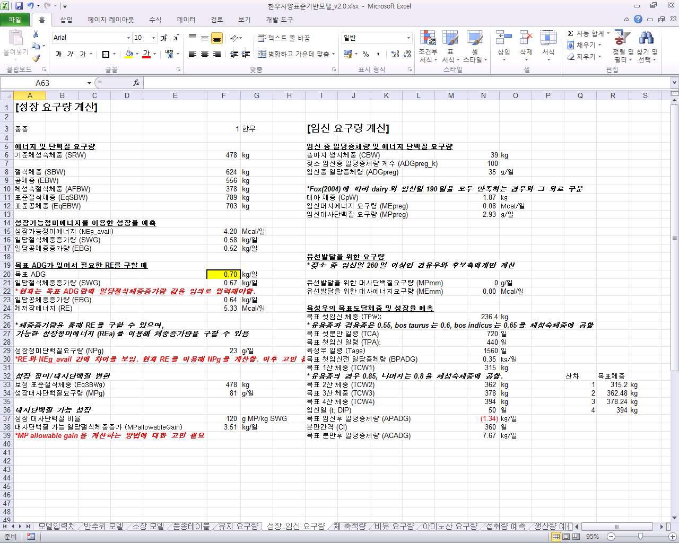Increase font size with the large 가 icon
This screenshot has height=543, width=679.
pos(164,38)
